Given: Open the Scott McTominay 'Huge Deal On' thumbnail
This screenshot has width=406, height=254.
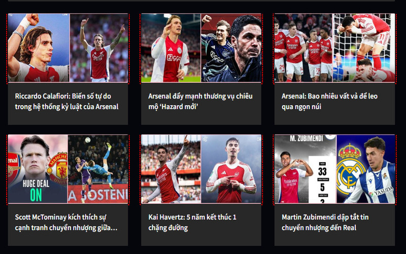Looking at the screenshot, I should pos(68,169).
